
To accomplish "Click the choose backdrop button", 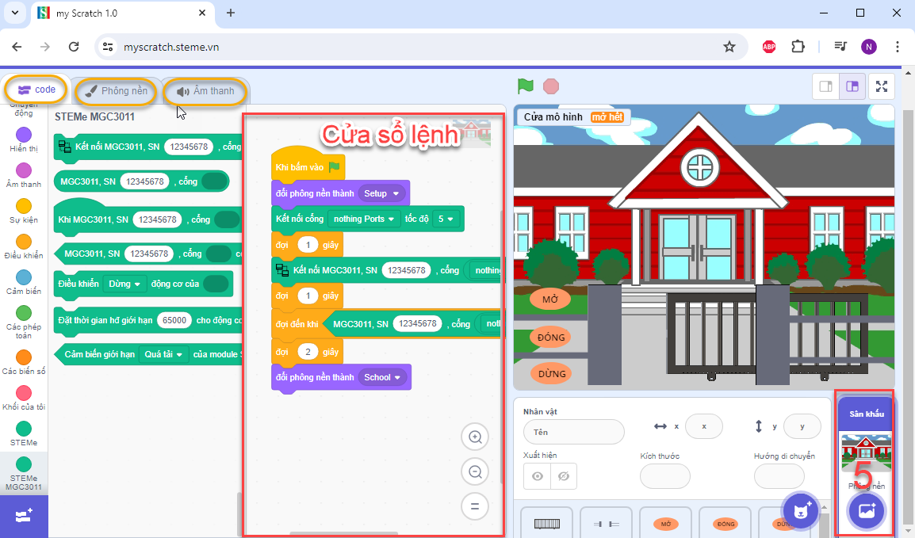I will (x=866, y=510).
